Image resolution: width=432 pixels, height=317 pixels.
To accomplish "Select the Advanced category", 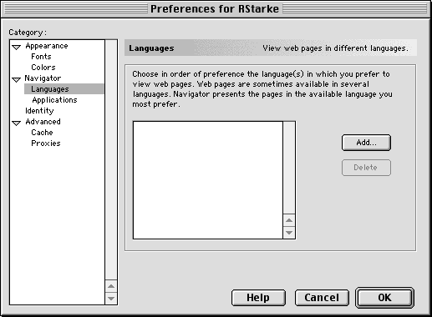I will (43, 122).
